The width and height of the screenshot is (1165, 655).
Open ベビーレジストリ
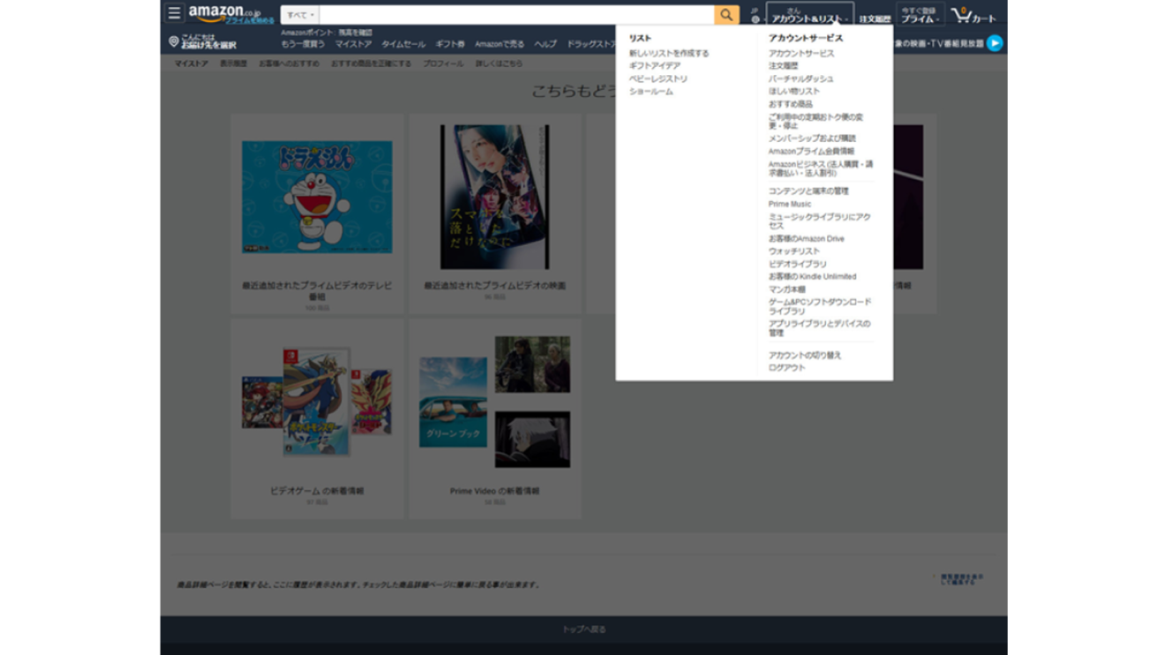[658, 79]
